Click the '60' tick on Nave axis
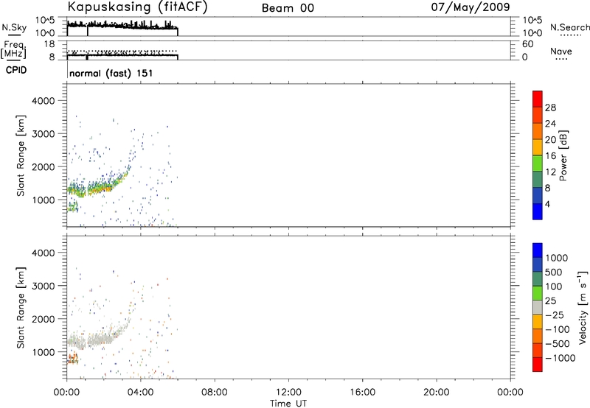The width and height of the screenshot is (590, 408). (527, 44)
